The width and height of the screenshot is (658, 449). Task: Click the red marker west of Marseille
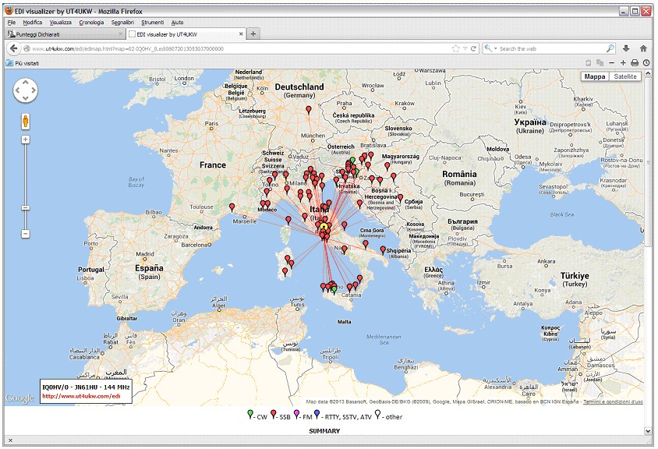232,207
